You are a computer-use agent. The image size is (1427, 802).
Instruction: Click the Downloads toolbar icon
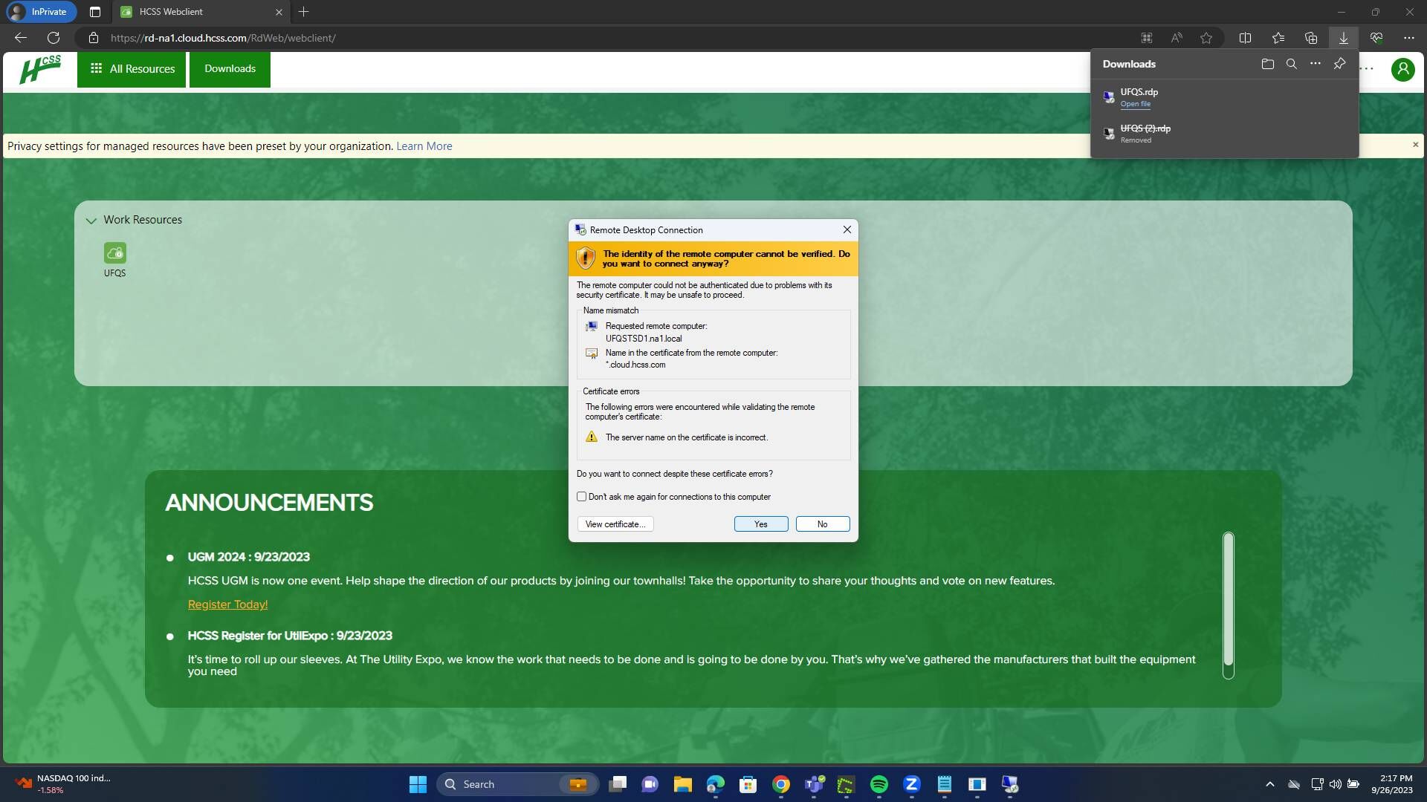tap(1342, 37)
